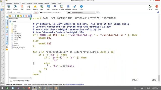Click the terminal vertical scrollbar thumb
Viewport: 161px width, 90px height.
[x=159, y=78]
